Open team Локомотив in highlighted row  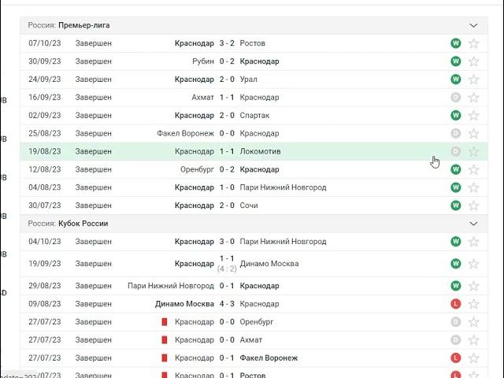point(260,151)
